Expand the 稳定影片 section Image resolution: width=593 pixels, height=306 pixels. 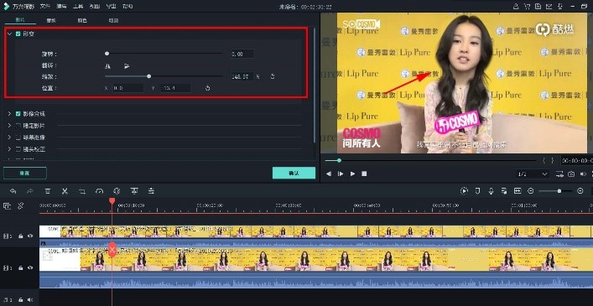coord(9,125)
